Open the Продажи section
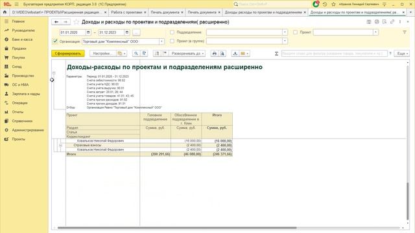Viewport: 415px width, 233px height. (19, 49)
